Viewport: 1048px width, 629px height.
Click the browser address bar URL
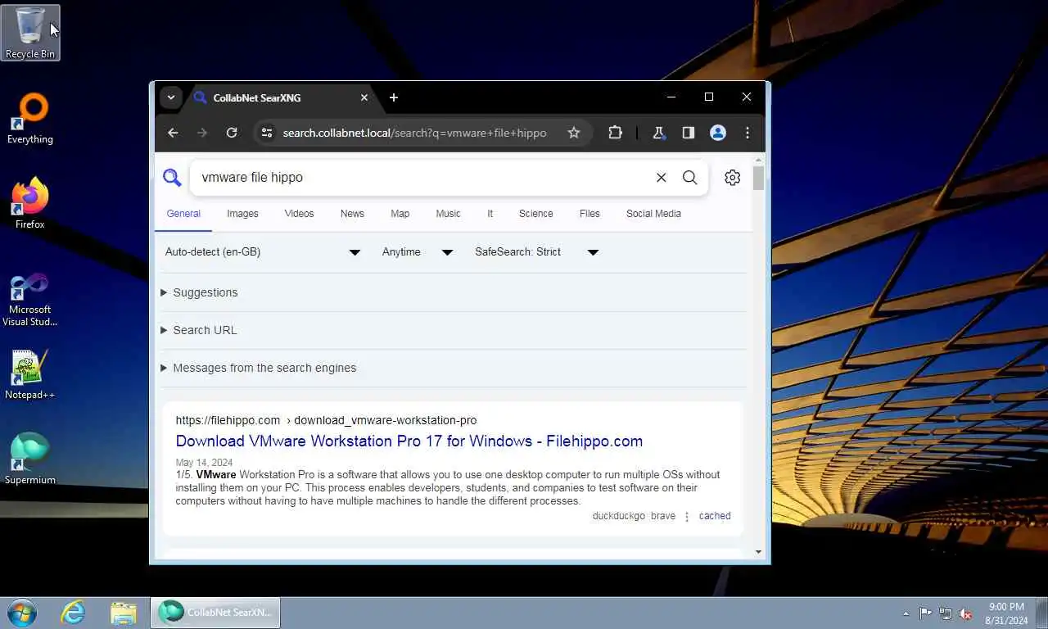pyautogui.click(x=414, y=133)
